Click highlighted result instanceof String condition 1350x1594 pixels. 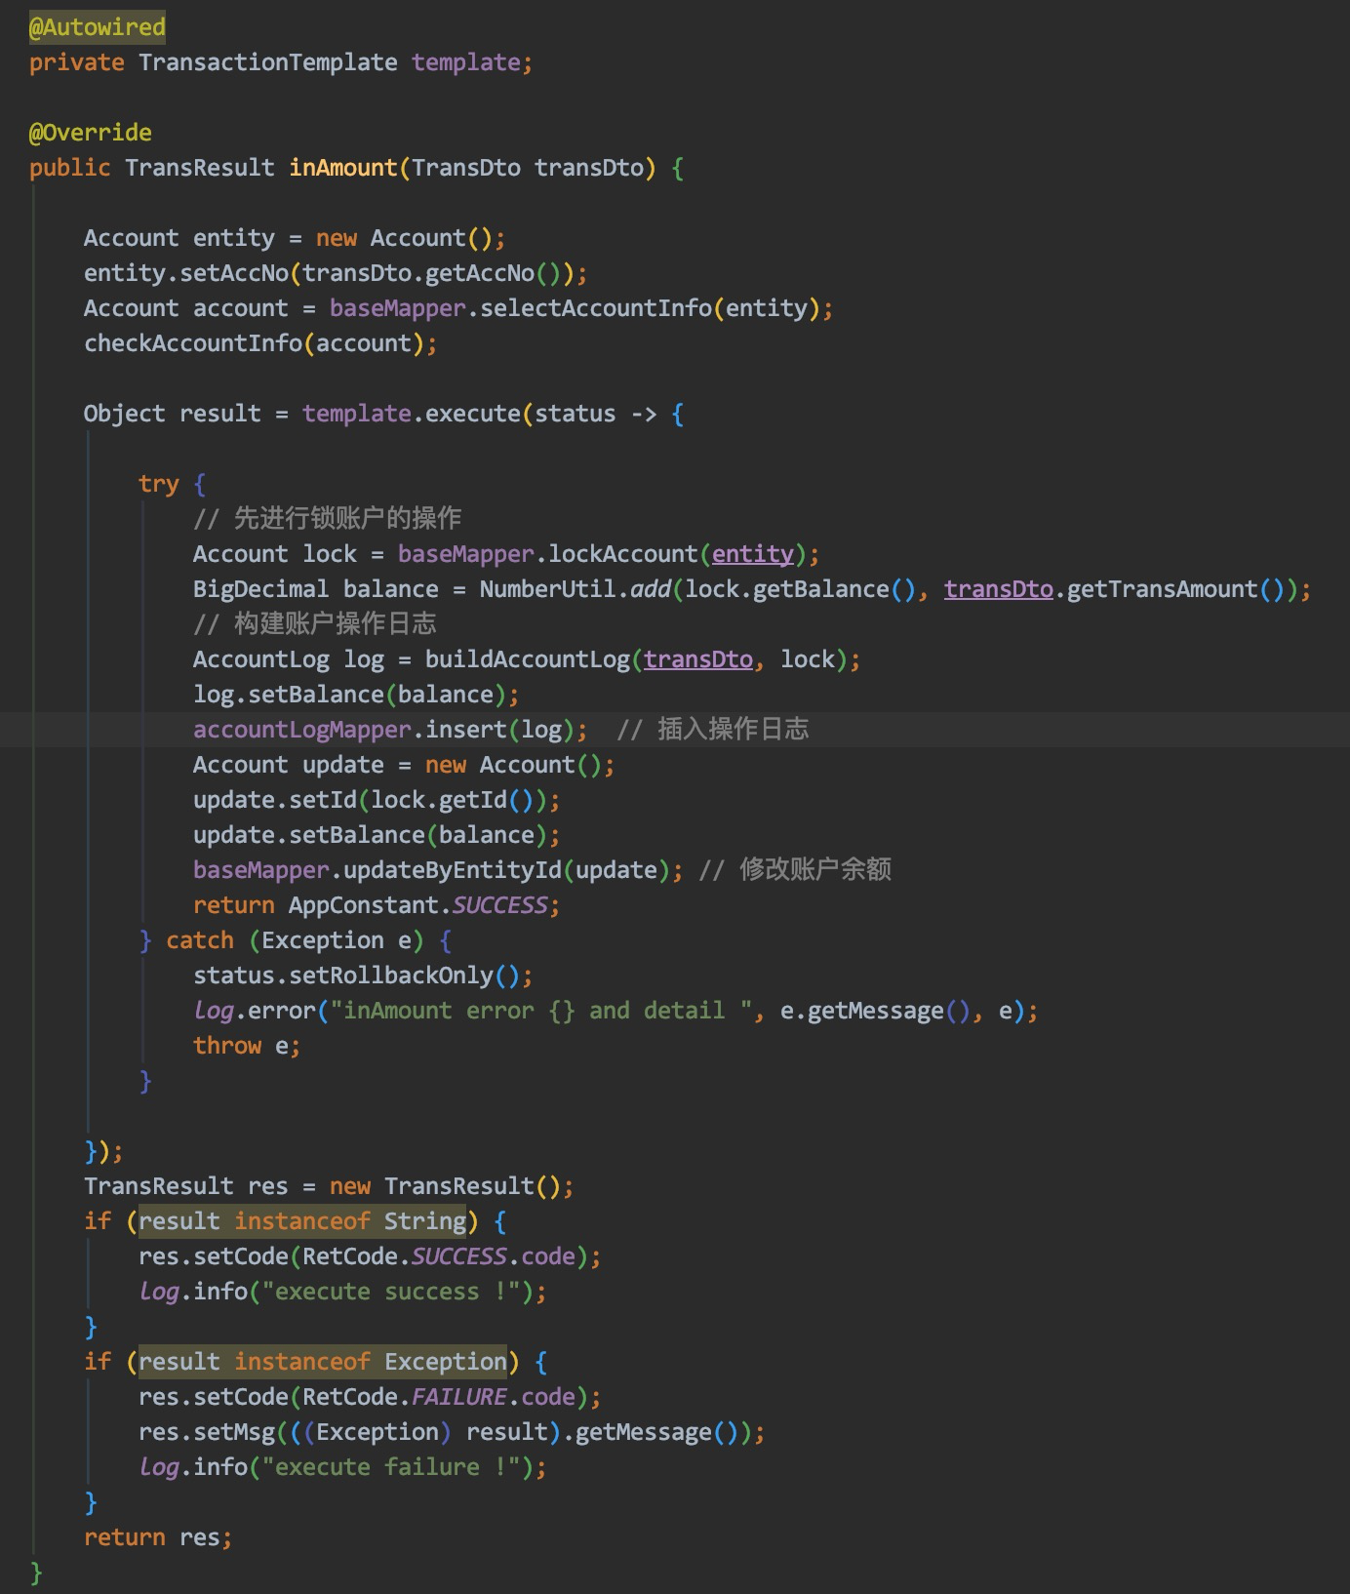[302, 1221]
